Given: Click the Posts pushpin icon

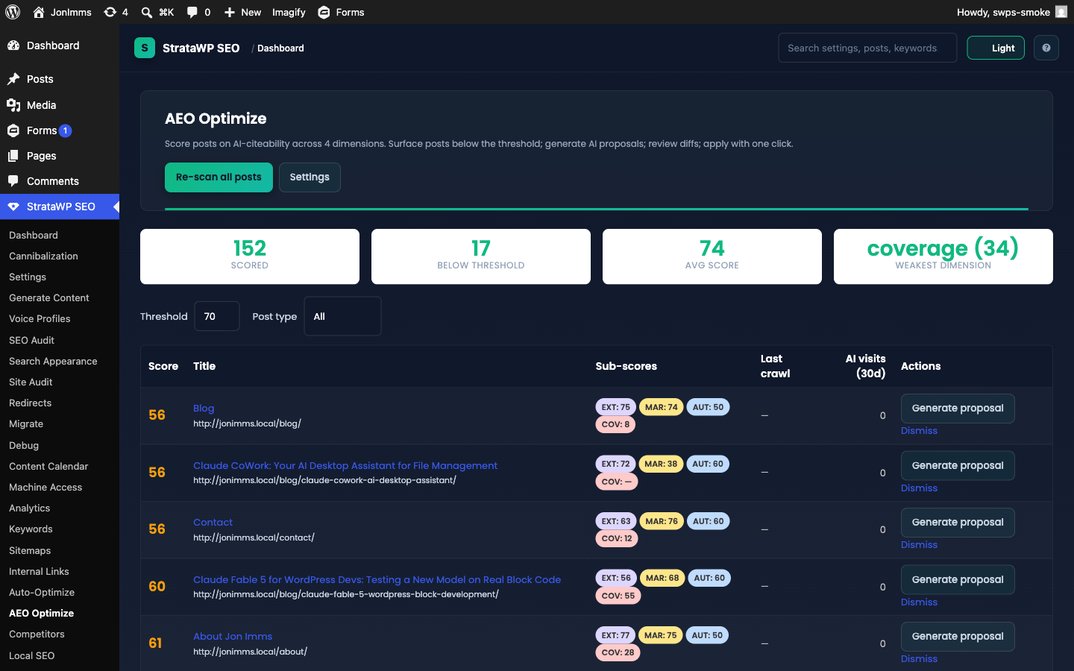Looking at the screenshot, I should [13, 79].
